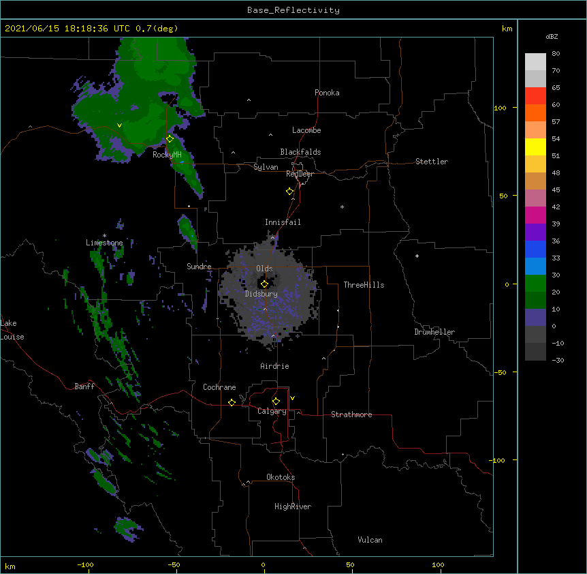This screenshot has width=587, height=574.
Task: Click the Cochrane town label
Action: point(219,387)
